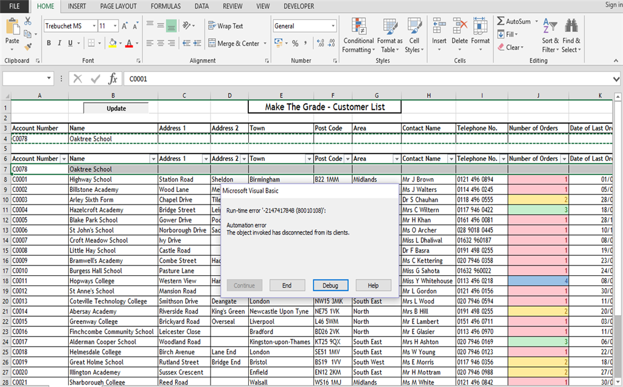Click Debug in the Visual Basic dialog
Image resolution: width=623 pixels, height=387 pixels.
click(x=330, y=286)
